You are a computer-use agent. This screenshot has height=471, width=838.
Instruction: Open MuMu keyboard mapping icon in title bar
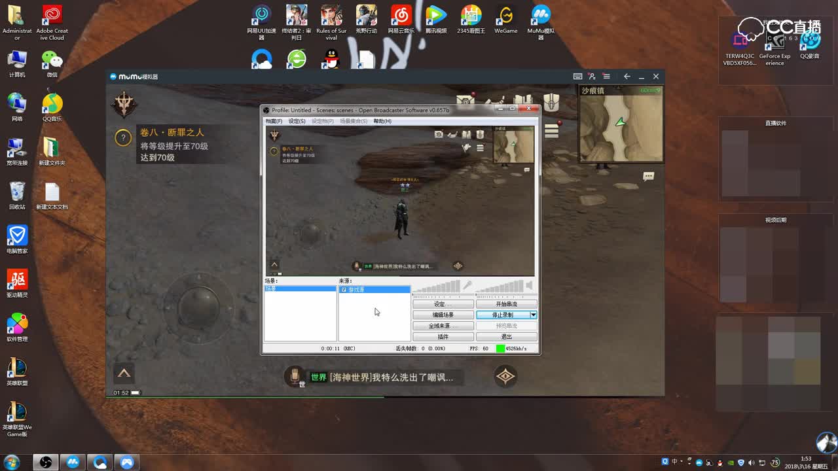(x=577, y=77)
